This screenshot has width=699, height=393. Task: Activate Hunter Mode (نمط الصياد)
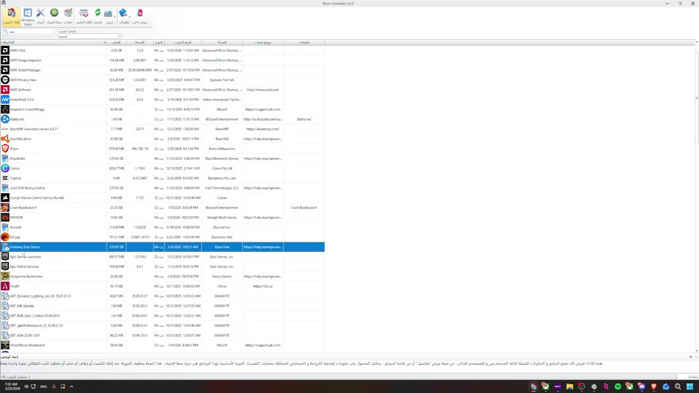tap(54, 16)
